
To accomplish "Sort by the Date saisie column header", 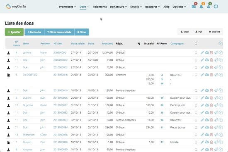I will (78, 43).
